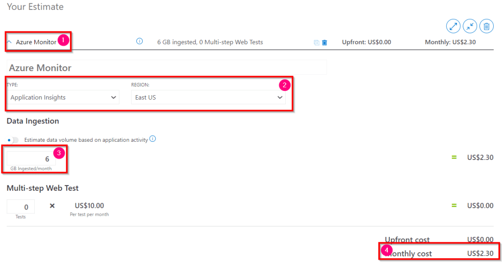Click the Upfront: US$0.00 header amount
The height and width of the screenshot is (263, 502).
[366, 42]
